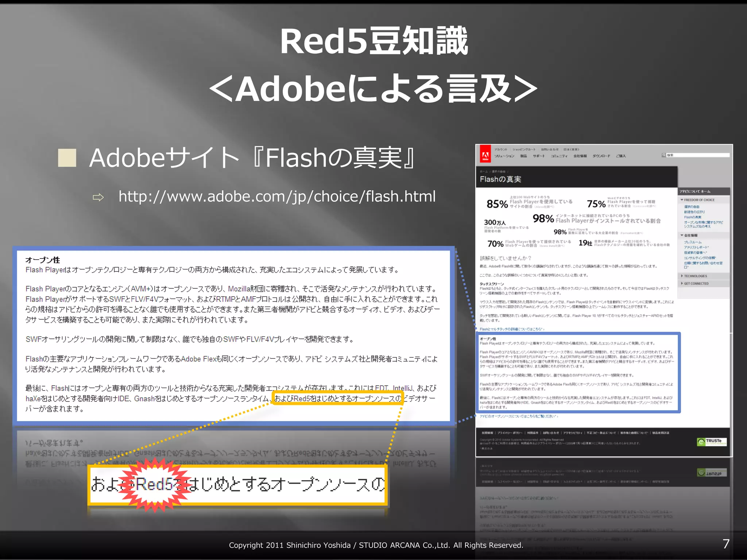This screenshot has width=747, height=560.
Task: Click the アナリストレポート sidebar link
Action: click(696, 247)
